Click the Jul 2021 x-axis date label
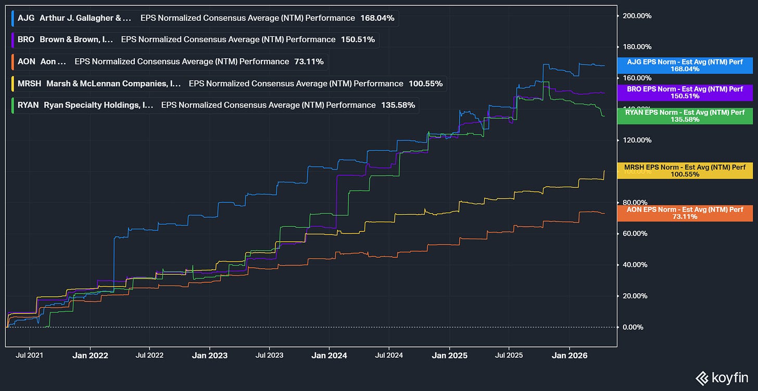 pos(30,356)
